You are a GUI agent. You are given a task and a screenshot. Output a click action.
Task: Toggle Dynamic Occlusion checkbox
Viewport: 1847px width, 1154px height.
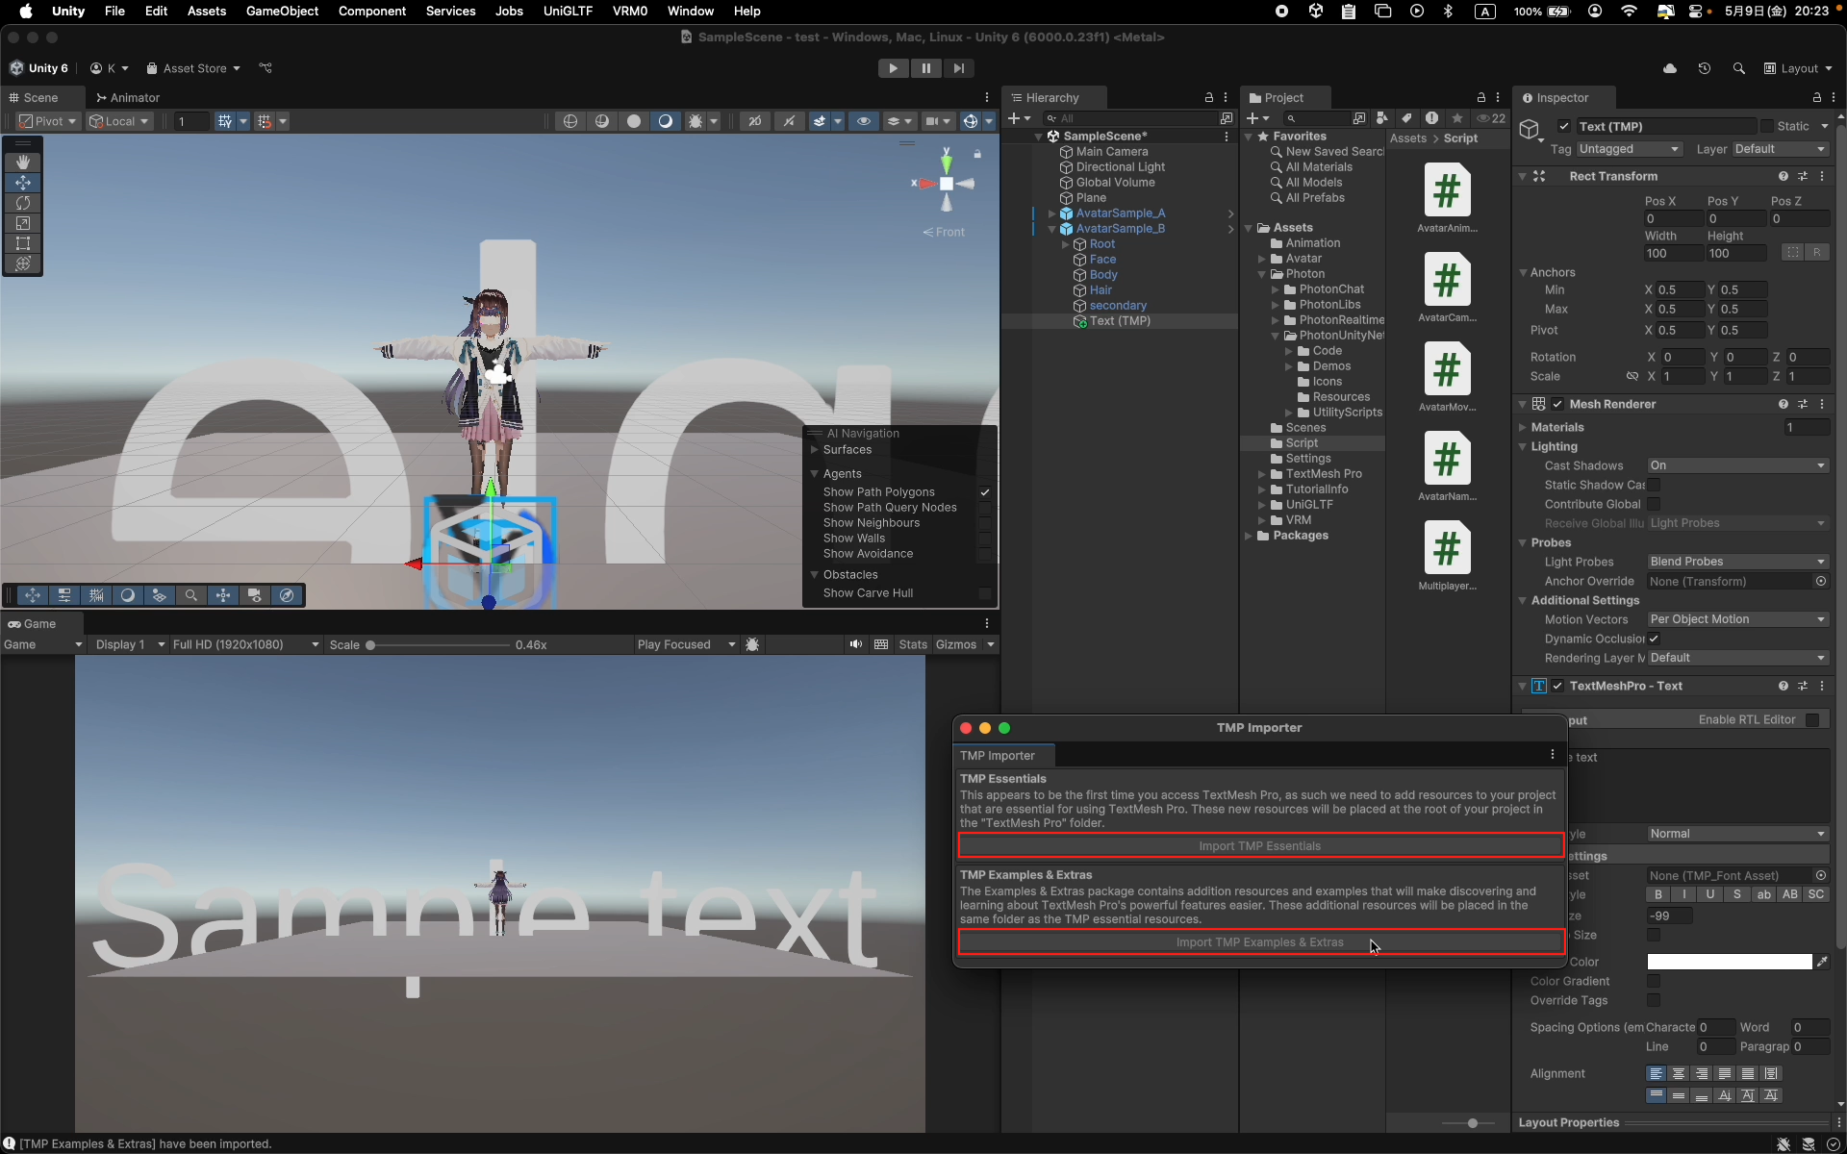click(x=1654, y=639)
